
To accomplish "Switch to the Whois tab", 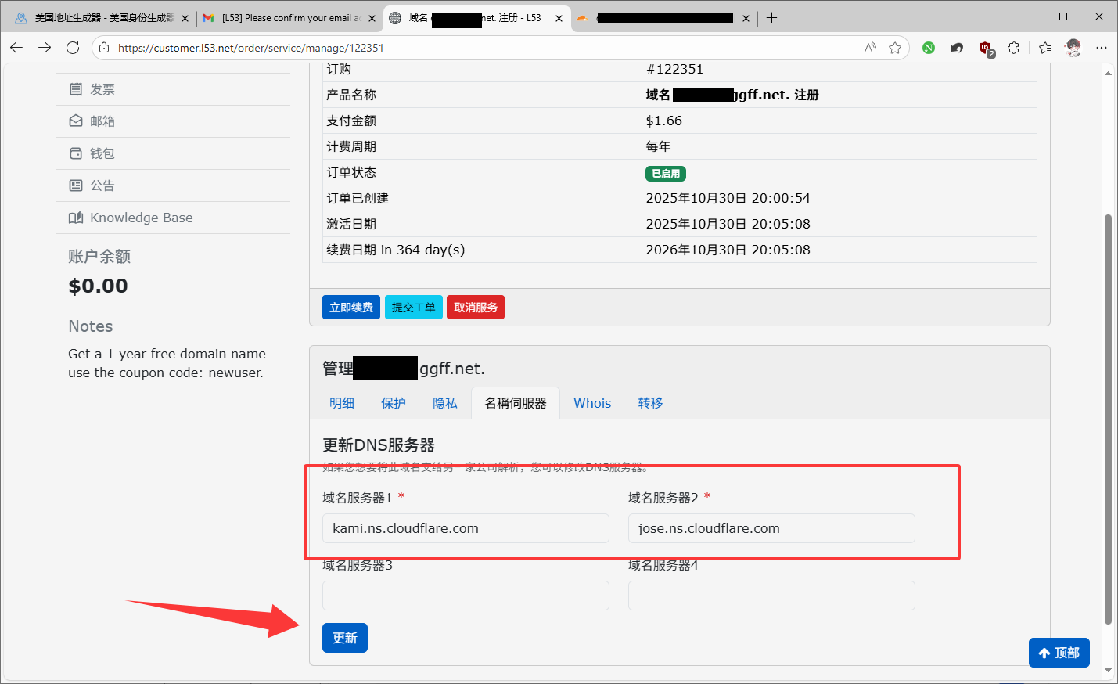I will [x=592, y=403].
